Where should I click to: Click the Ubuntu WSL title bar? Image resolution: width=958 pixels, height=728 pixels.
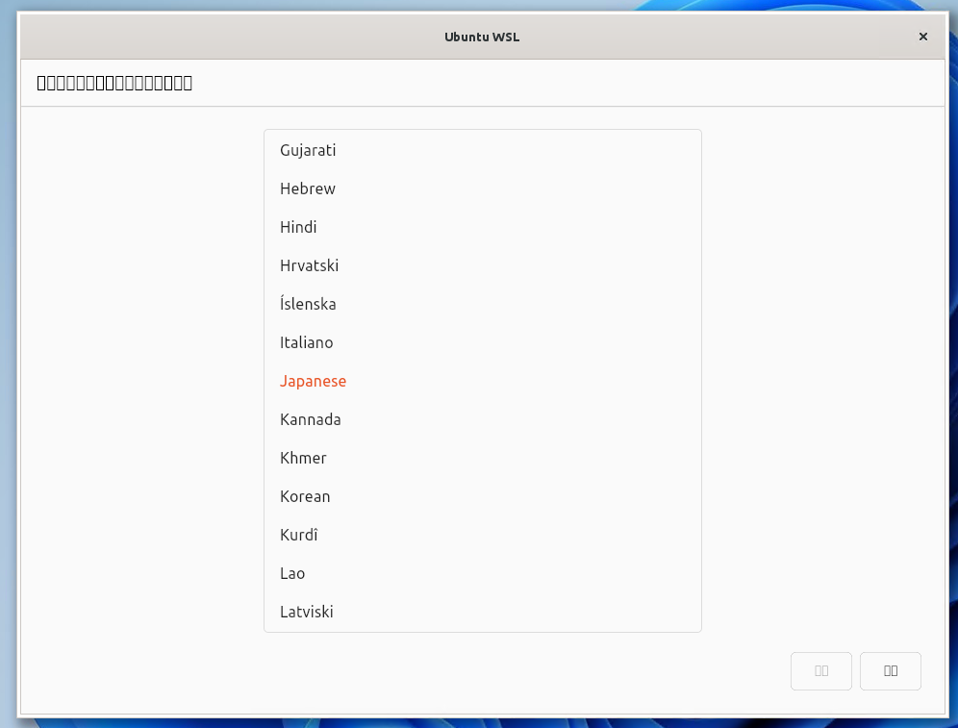click(x=482, y=37)
